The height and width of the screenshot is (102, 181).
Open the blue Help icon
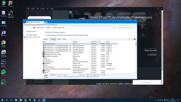point(135,39)
